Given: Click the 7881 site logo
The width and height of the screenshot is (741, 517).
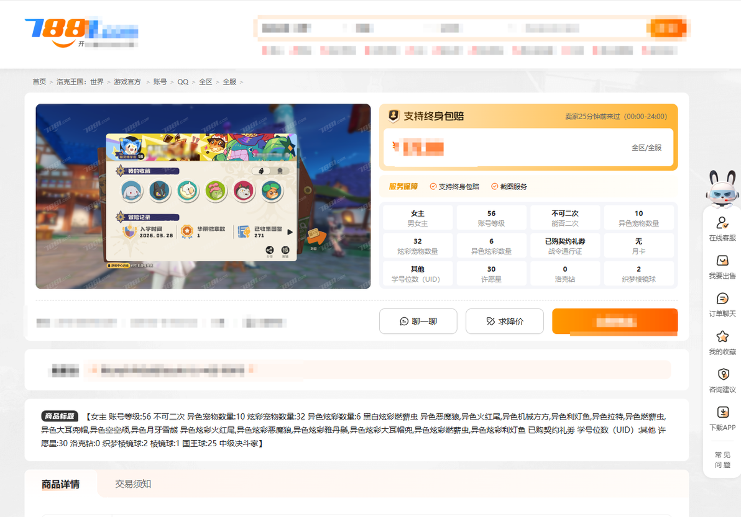Looking at the screenshot, I should tap(81, 32).
